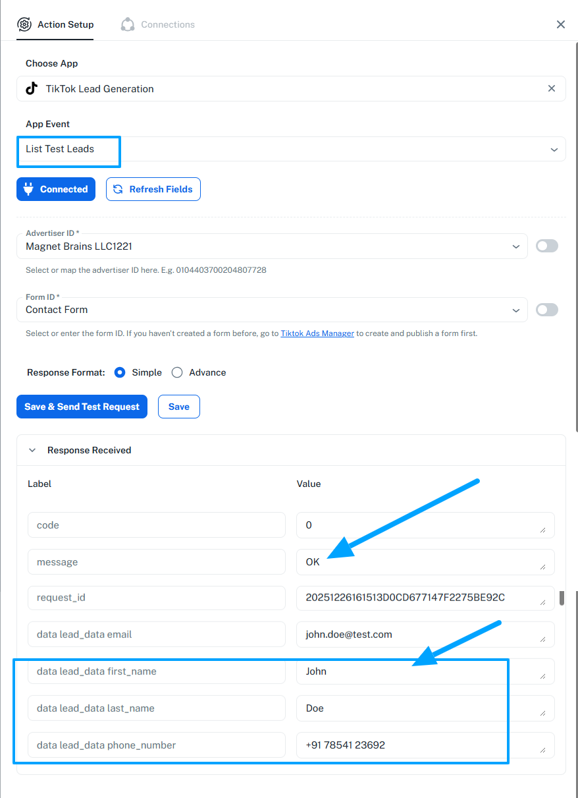Toggle the Form ID map switch
Screen dimensions: 578x798
[547, 310]
